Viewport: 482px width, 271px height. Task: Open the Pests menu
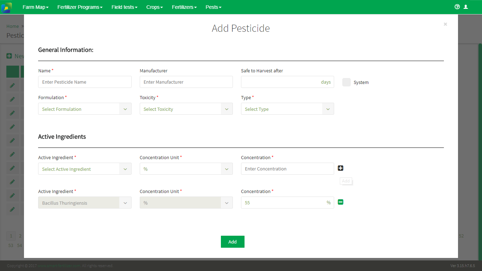click(213, 7)
